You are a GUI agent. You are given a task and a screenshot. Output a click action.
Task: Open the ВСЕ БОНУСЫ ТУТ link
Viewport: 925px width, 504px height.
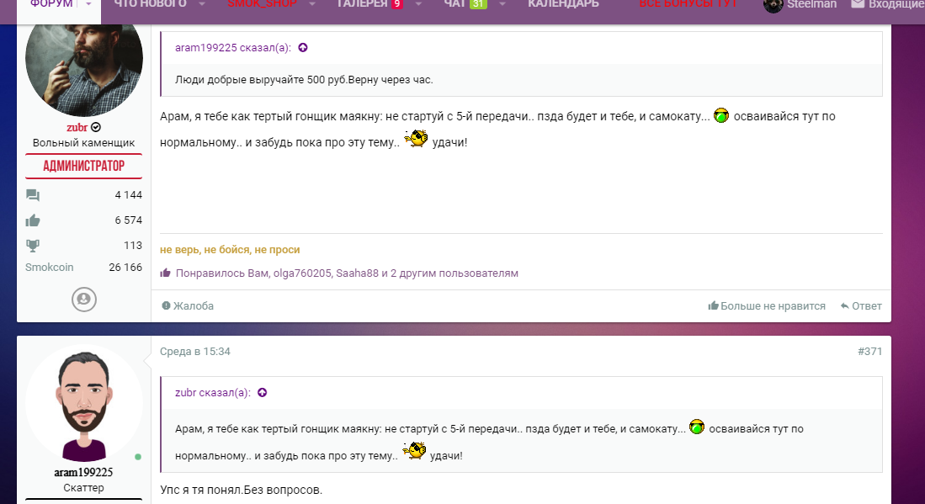688,4
